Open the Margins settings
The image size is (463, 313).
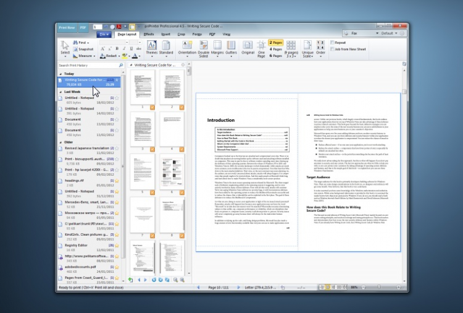[217, 49]
